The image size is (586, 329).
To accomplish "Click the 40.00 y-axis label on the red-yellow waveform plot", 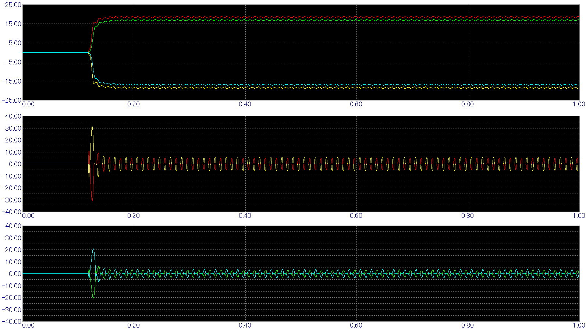I will coord(14,116).
